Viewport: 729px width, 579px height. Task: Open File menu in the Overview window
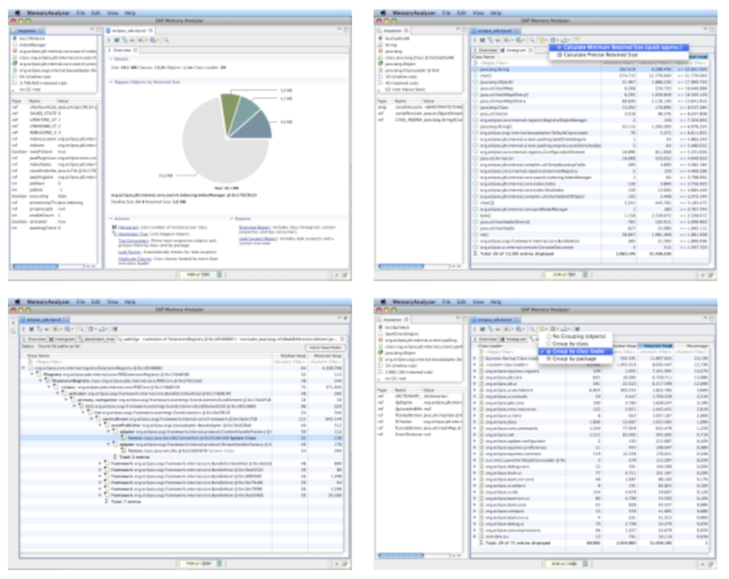80,13
